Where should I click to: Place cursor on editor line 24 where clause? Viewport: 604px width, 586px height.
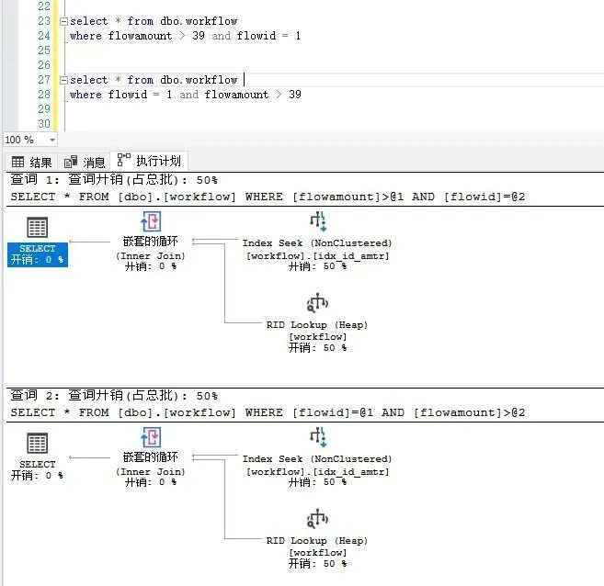(185, 36)
